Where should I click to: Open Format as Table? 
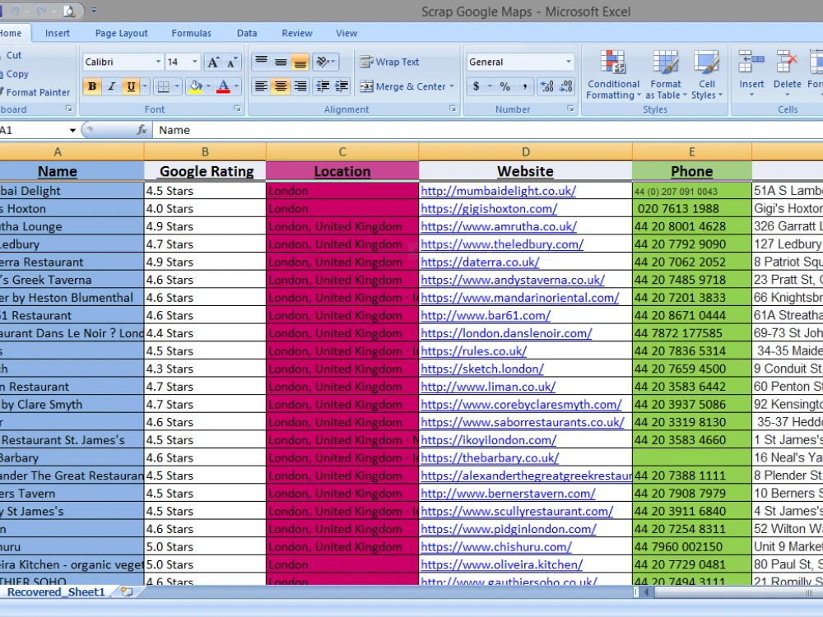[x=666, y=75]
